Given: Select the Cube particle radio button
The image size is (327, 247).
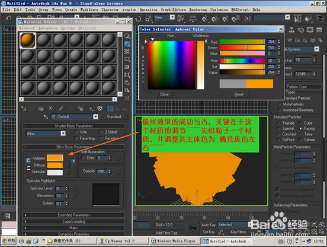Looking at the screenshot, I should pos(300,123).
